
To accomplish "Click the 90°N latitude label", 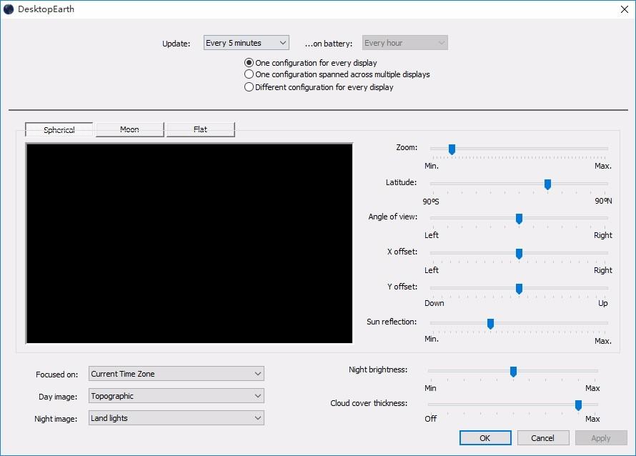I will click(x=603, y=201).
